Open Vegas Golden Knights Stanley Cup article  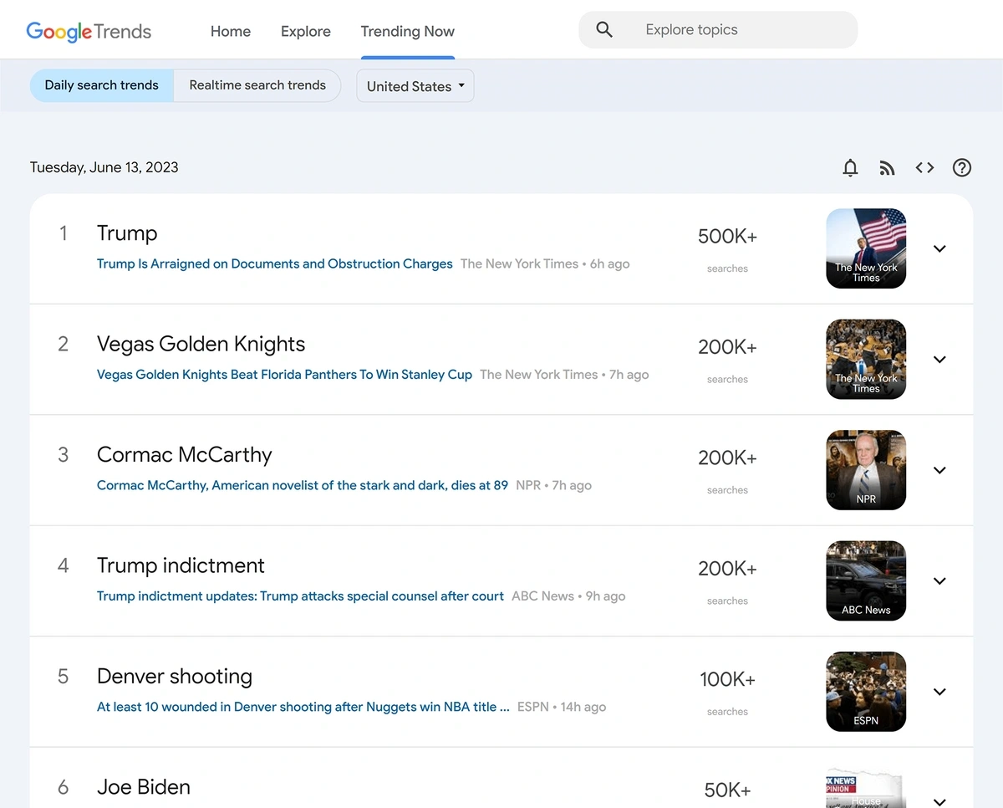point(284,375)
